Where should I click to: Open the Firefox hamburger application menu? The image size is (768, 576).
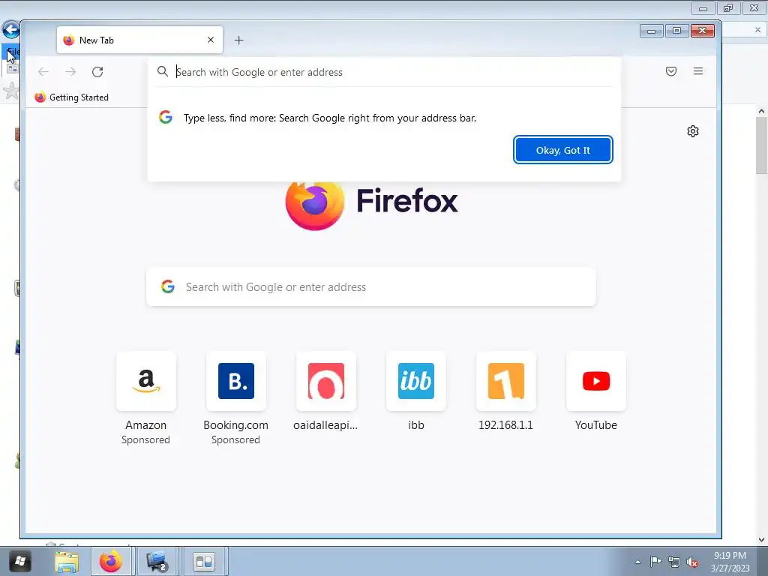click(698, 71)
